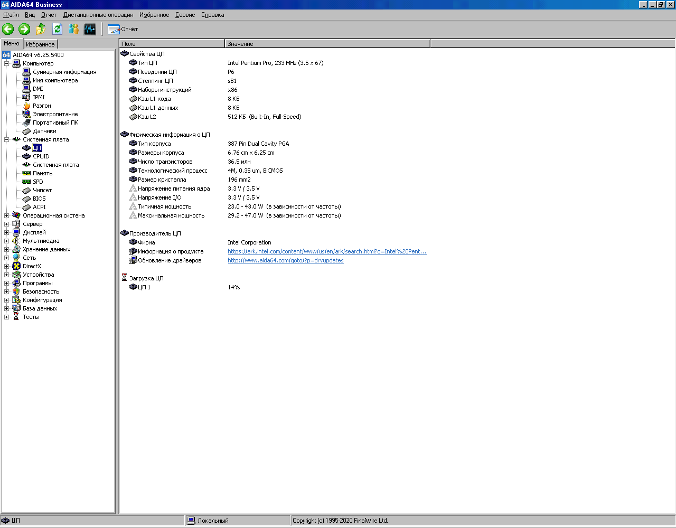Screen dimensions: 676x528
Task: Select the IPMI tree node
Action: [39, 97]
